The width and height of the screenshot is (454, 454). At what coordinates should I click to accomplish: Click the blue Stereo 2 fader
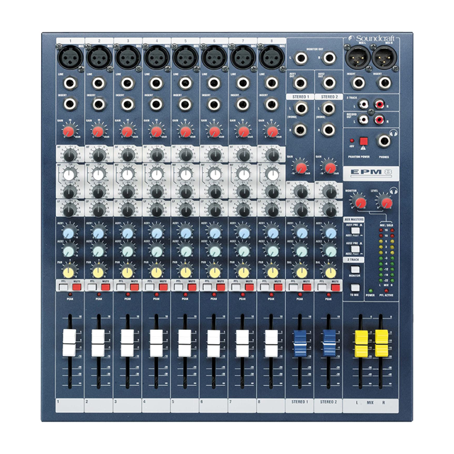coord(329,343)
